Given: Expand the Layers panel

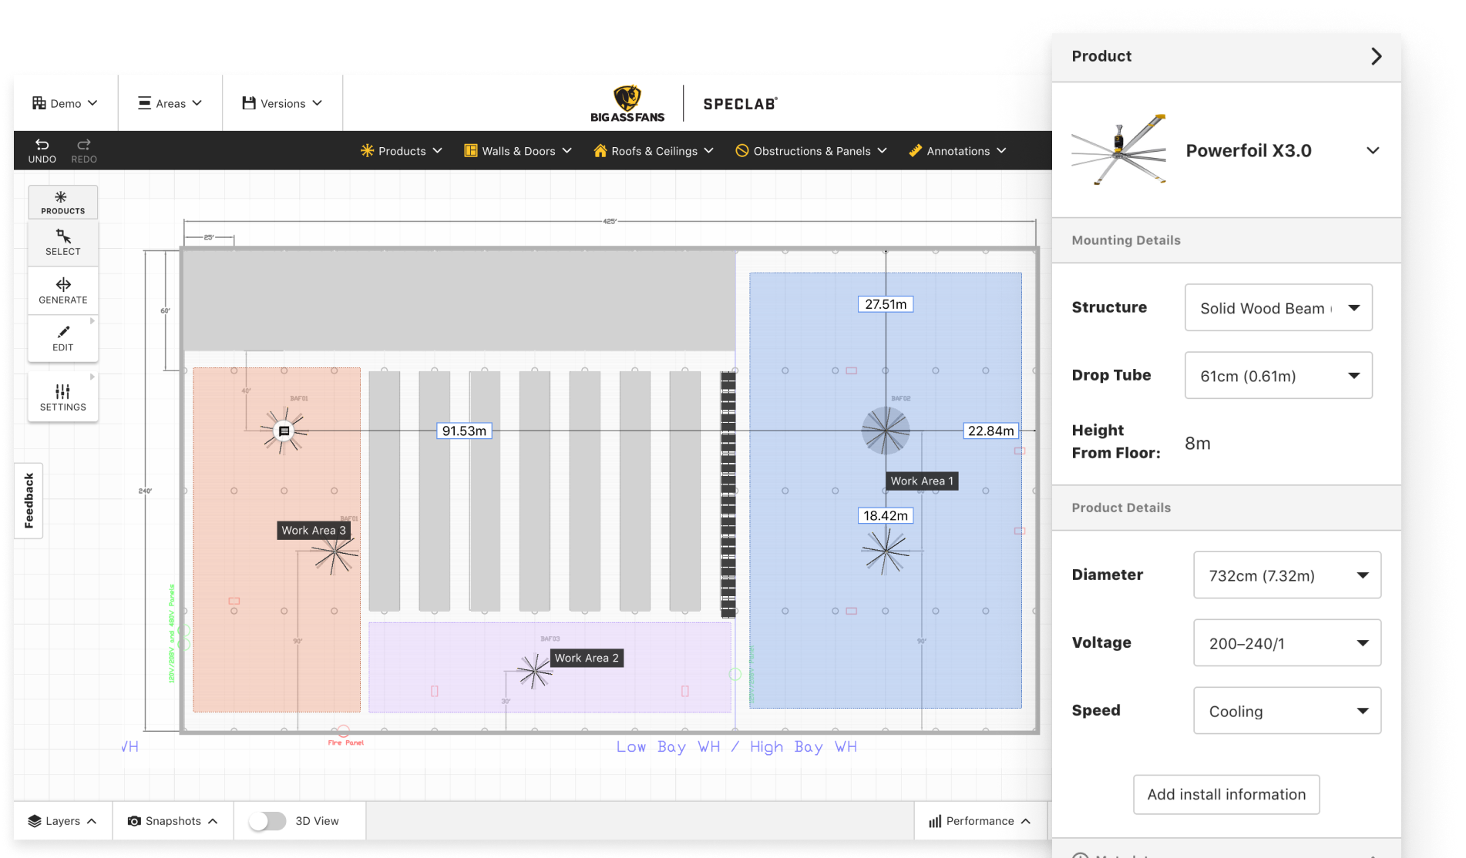Looking at the screenshot, I should (x=62, y=821).
